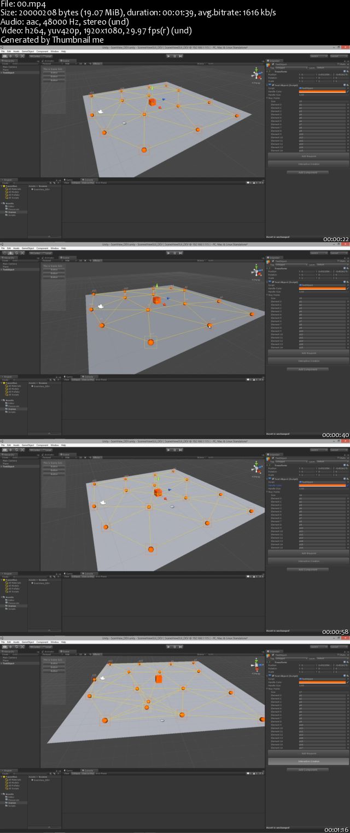Select TestObject in the 00:00:22 Hierarchy
Viewport: 350px width, 833px height.
[x=9, y=72]
